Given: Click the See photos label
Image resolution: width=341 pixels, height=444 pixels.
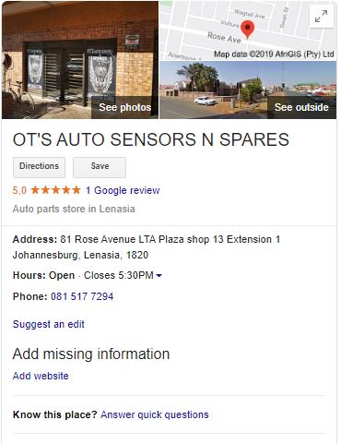Looking at the screenshot, I should 125,107.
